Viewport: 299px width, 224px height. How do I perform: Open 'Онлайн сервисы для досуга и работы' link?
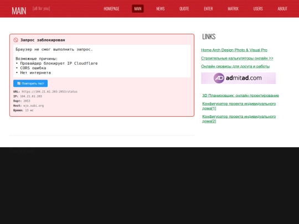[x=235, y=66]
